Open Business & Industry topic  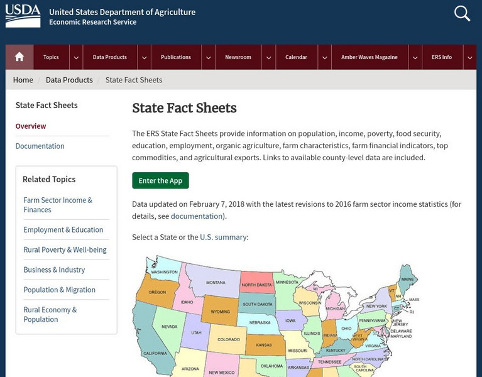54,270
